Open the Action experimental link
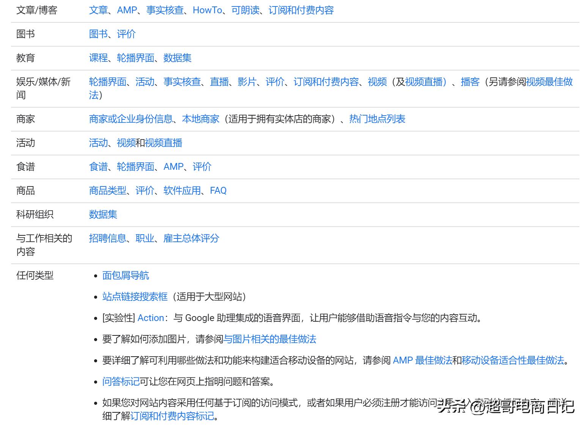The image size is (587, 426). [x=151, y=318]
